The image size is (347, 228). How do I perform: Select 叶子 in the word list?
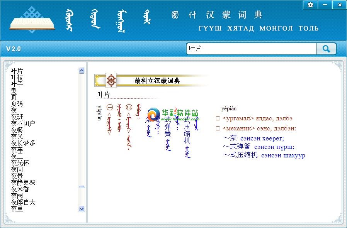click(x=17, y=84)
